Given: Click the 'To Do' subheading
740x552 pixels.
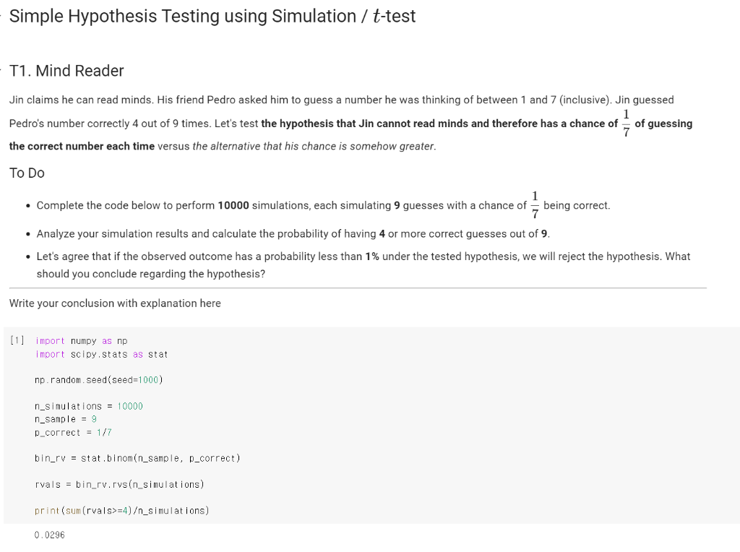Looking at the screenshot, I should click(27, 173).
